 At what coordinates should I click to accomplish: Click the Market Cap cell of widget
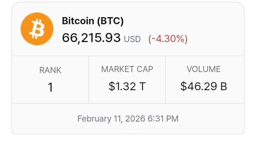point(127,80)
